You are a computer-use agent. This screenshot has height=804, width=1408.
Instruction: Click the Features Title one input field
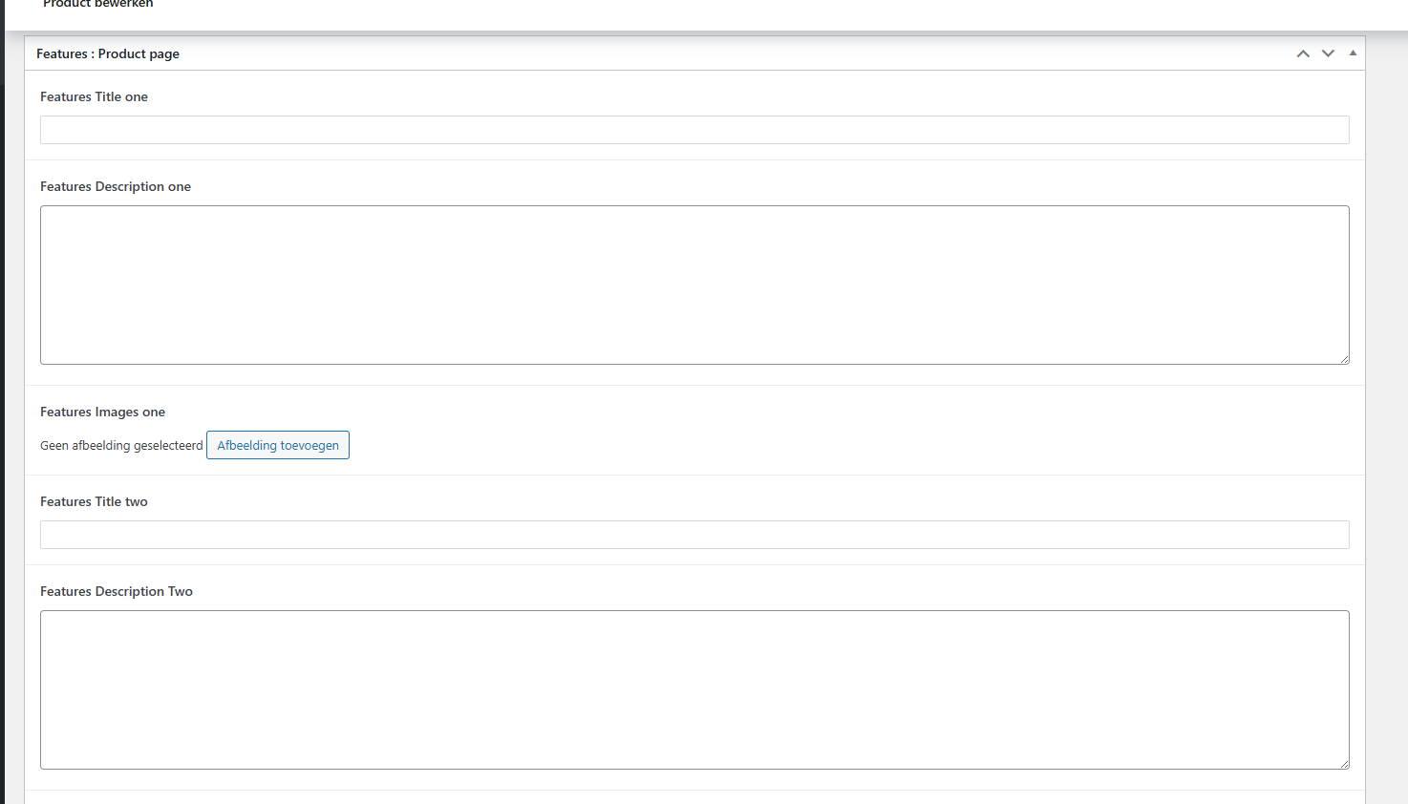694,130
